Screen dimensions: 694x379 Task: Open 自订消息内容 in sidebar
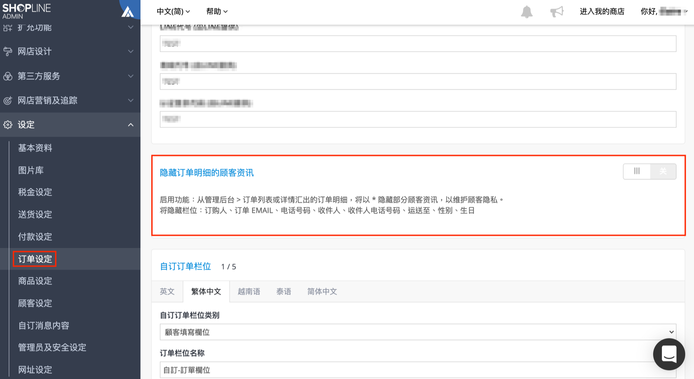click(44, 326)
